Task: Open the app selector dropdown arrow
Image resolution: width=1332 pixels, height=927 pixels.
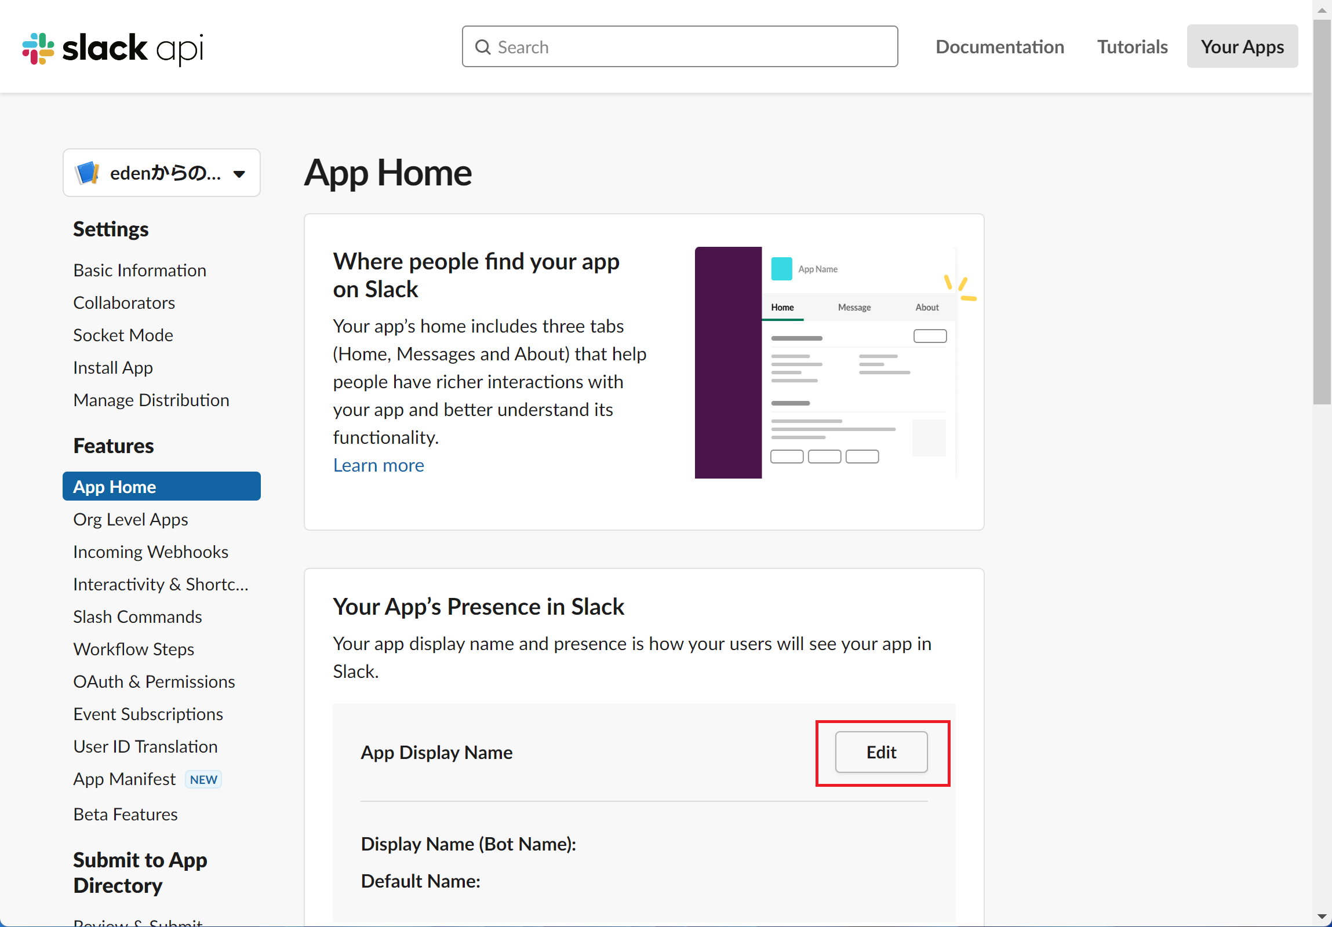Action: click(x=239, y=174)
